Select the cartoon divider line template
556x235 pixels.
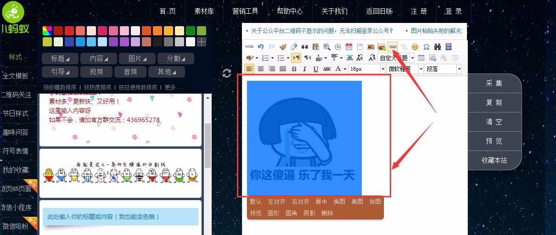(120, 173)
